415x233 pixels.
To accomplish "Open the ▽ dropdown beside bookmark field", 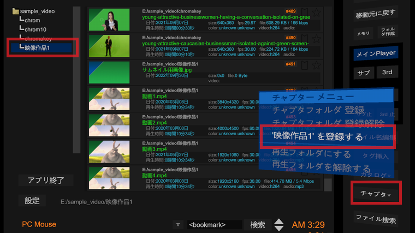I will point(178,225).
